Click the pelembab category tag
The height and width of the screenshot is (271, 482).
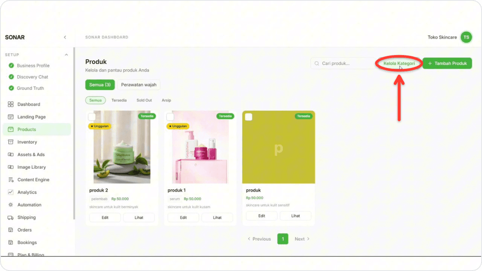point(99,199)
